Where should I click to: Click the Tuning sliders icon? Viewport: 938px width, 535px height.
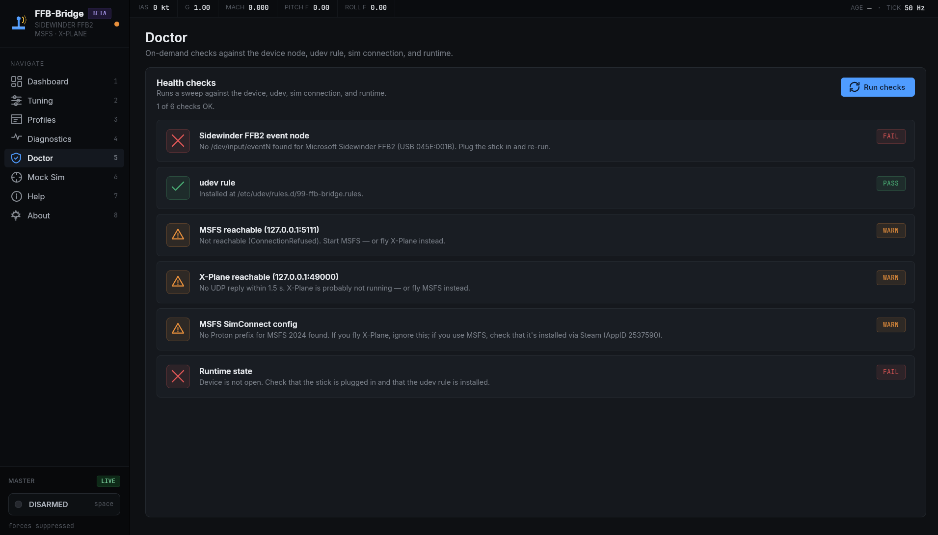17,101
